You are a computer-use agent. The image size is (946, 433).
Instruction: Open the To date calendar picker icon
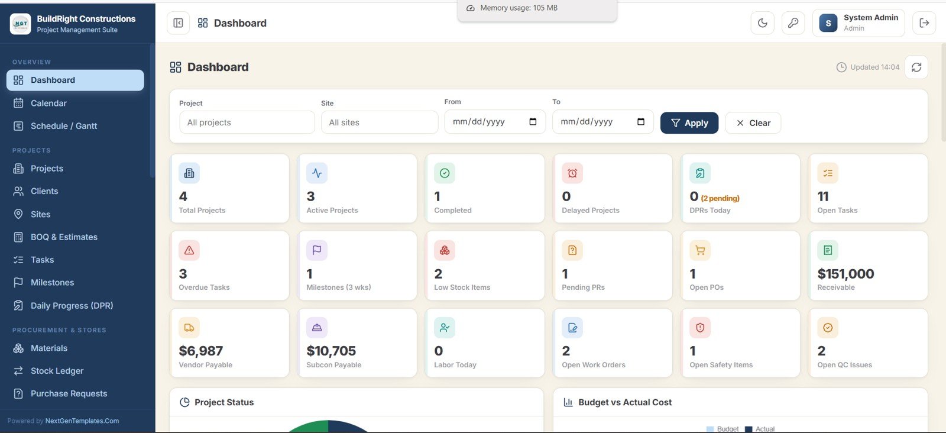pos(641,122)
